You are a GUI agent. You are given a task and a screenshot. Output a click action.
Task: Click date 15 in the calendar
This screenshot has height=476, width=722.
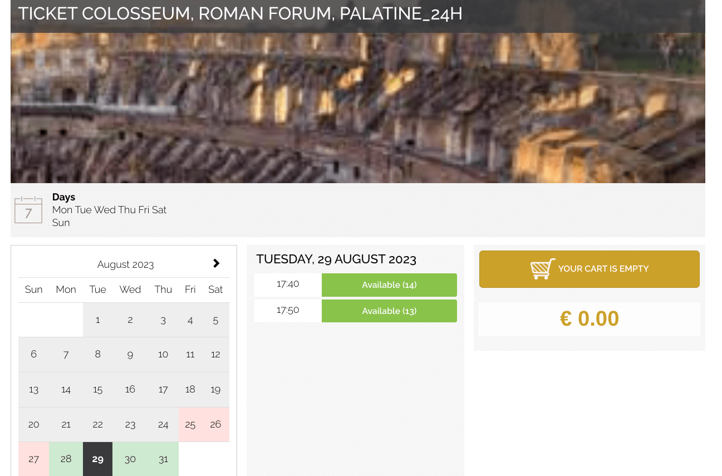[98, 390]
